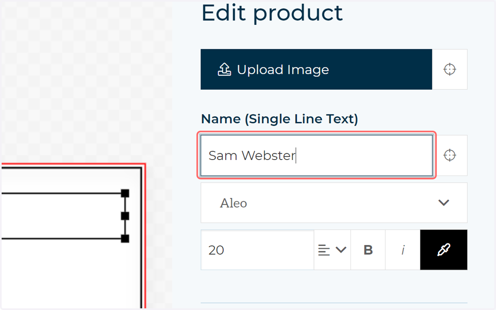
Task: Select the bottom-right handle of the text box
Action: point(125,238)
